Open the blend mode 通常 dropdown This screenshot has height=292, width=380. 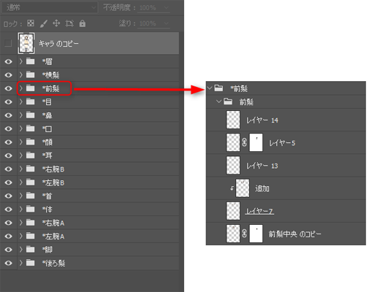coord(50,7)
